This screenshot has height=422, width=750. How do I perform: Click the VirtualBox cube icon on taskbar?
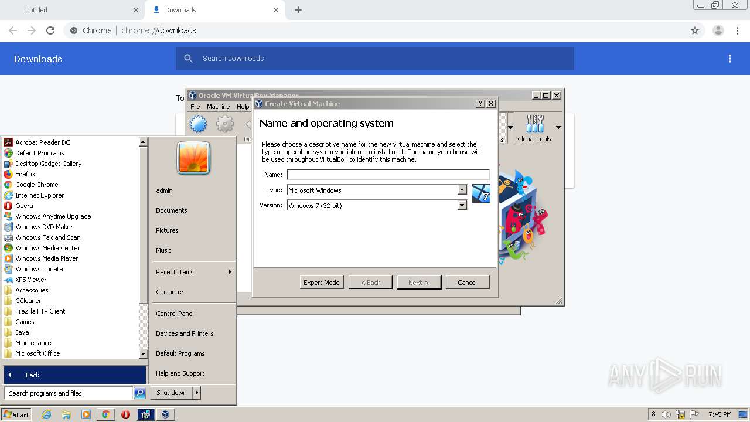click(x=165, y=414)
